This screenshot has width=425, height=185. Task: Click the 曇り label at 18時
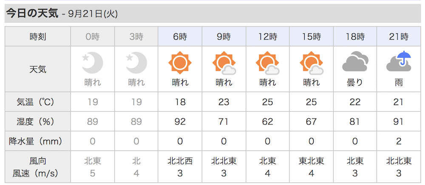pos(355,83)
